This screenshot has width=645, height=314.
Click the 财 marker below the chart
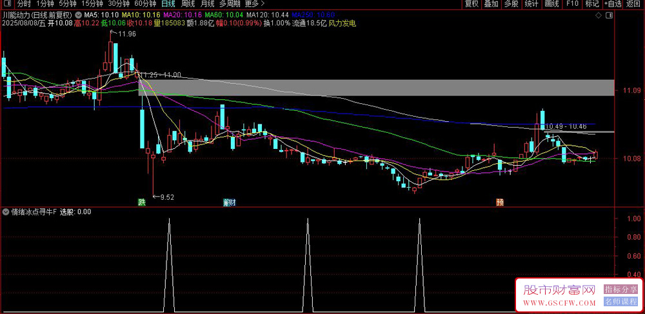click(232, 202)
